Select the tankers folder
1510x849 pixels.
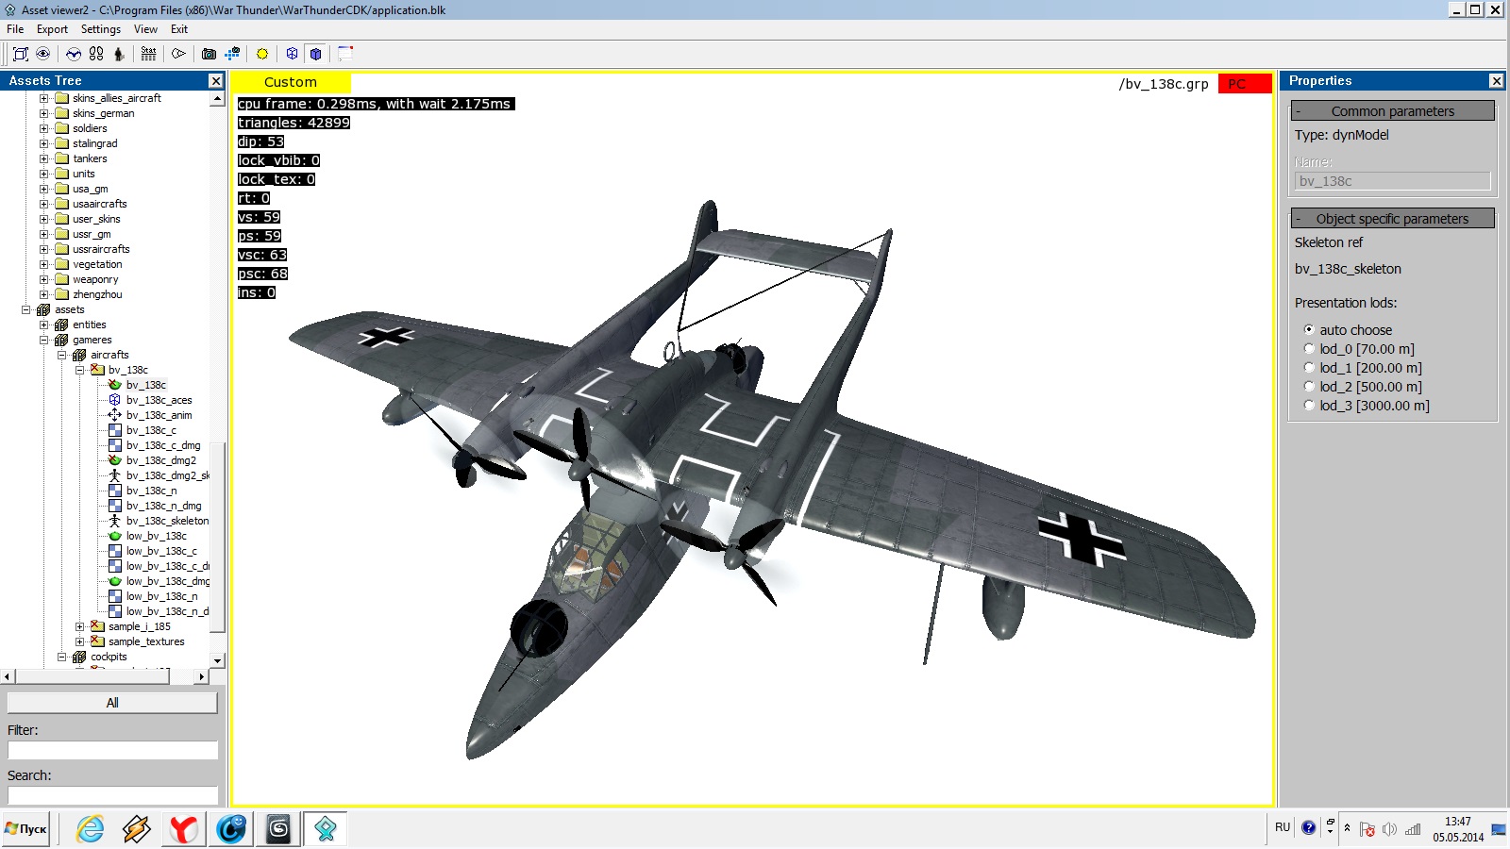click(x=90, y=158)
